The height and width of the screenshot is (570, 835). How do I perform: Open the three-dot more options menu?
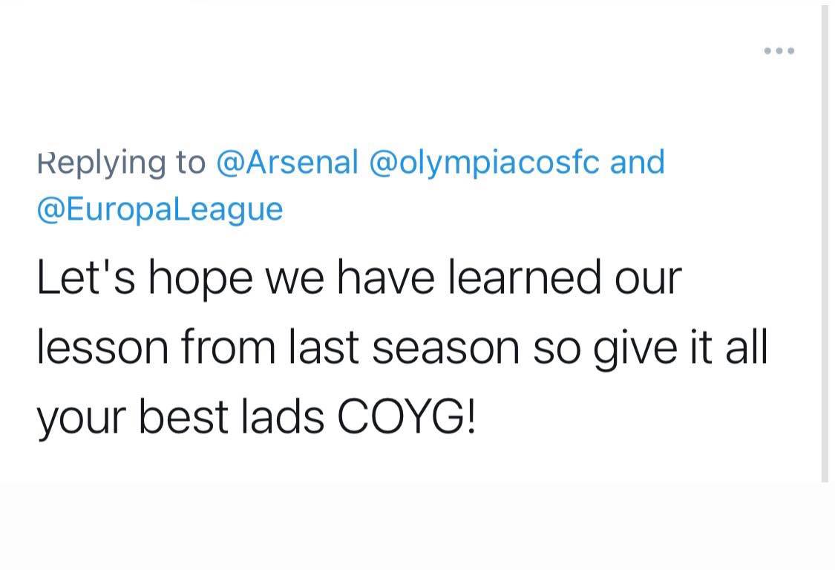click(779, 51)
